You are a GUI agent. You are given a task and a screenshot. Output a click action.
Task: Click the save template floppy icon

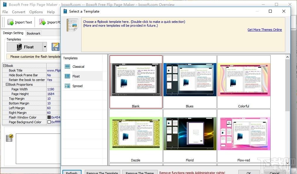(x=55, y=47)
